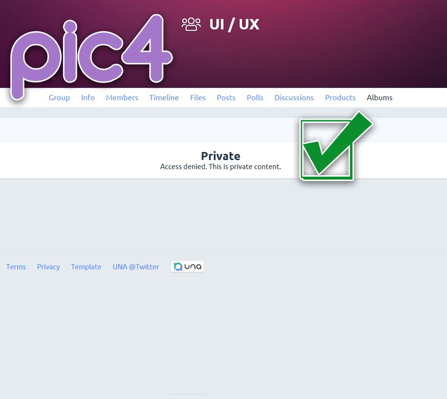Click the Private heading text
The width and height of the screenshot is (447, 399).
[x=221, y=156]
